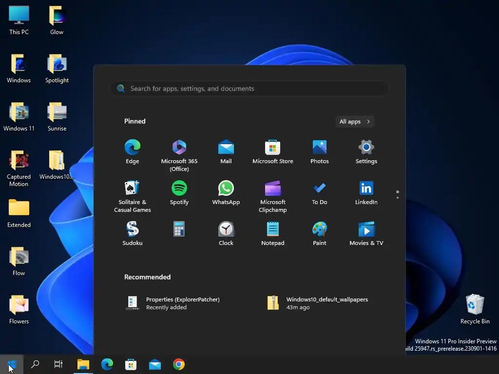Launch Edge from the taskbar
499x374 pixels.
(107, 364)
